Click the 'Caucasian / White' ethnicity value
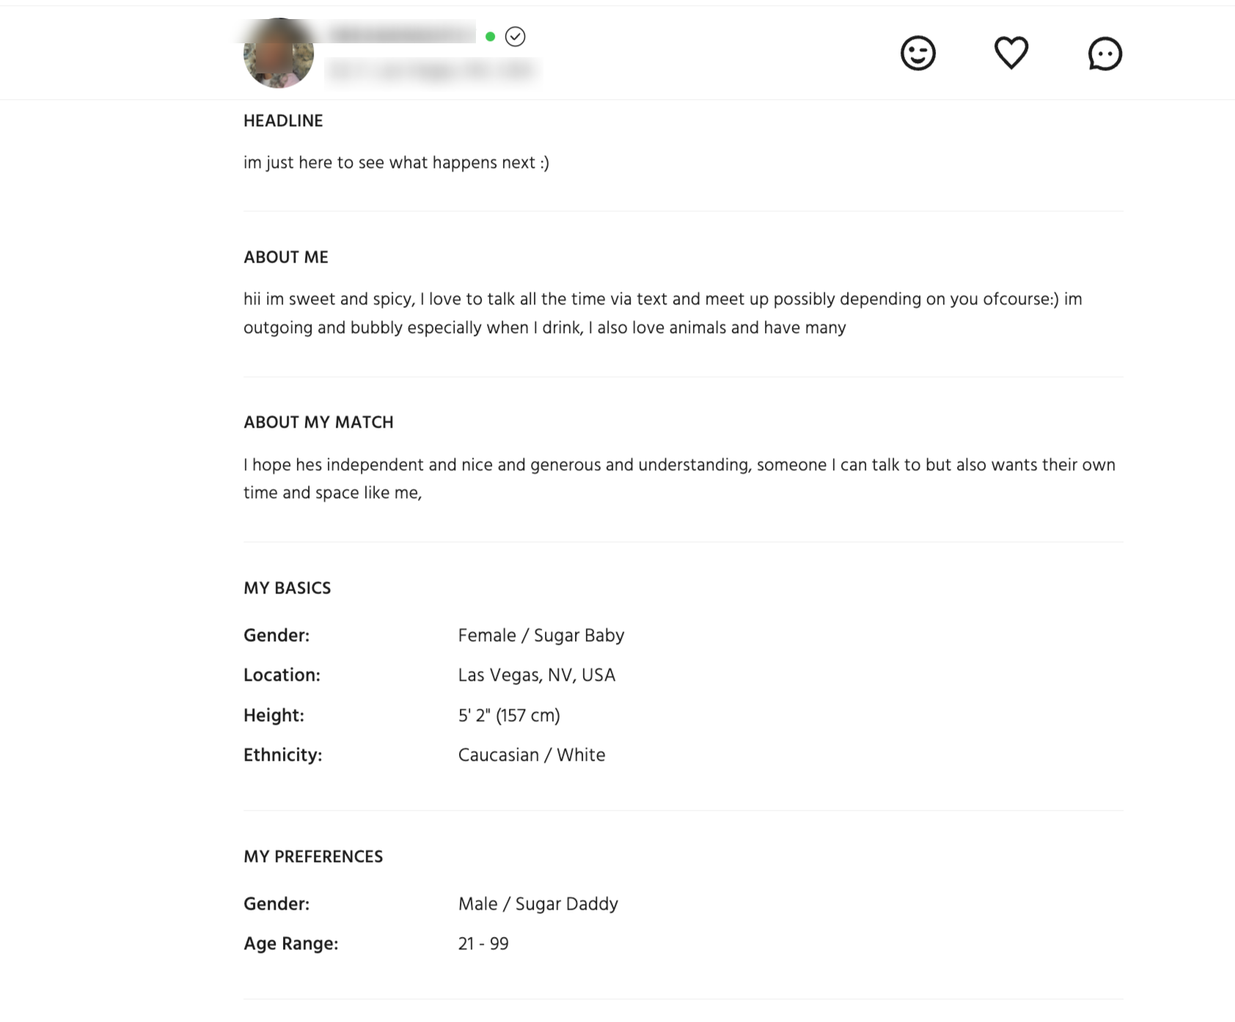The width and height of the screenshot is (1235, 1022). click(532, 755)
